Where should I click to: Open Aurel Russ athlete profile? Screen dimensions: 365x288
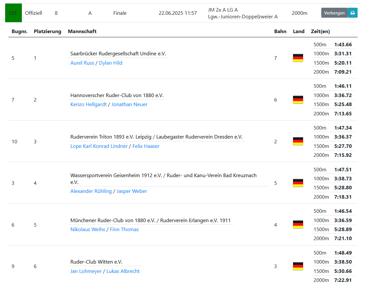coord(82,63)
